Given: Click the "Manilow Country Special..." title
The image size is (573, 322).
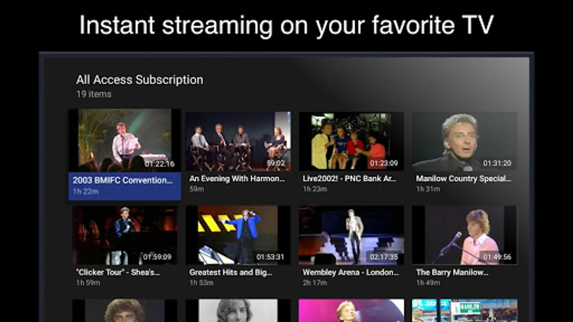Looking at the screenshot, I should [x=463, y=179].
